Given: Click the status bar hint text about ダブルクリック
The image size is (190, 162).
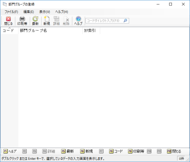Looking at the screenshot, I should click(x=53, y=158).
